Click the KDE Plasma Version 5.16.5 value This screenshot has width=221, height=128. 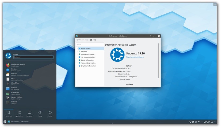pos(128,69)
